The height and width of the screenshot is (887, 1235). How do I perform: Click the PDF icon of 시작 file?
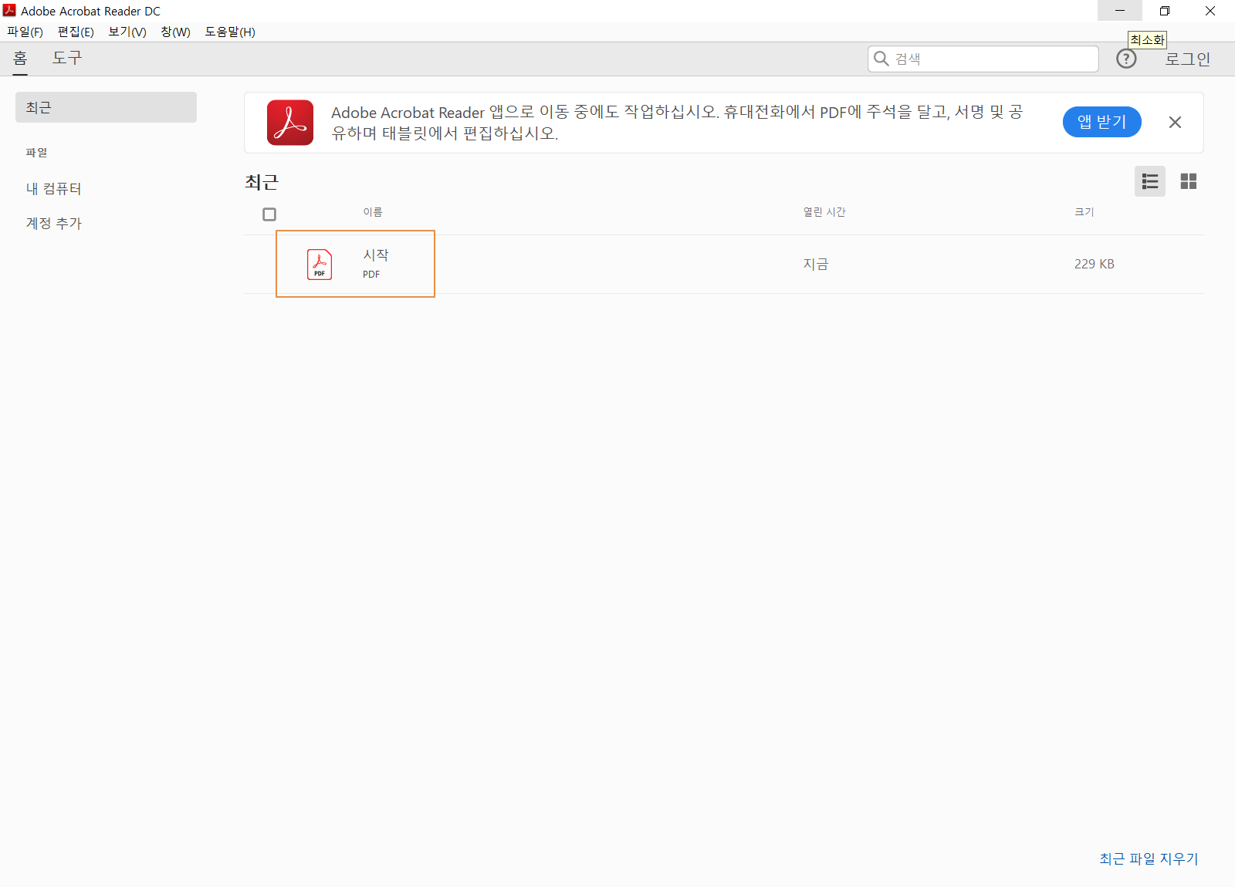(320, 265)
